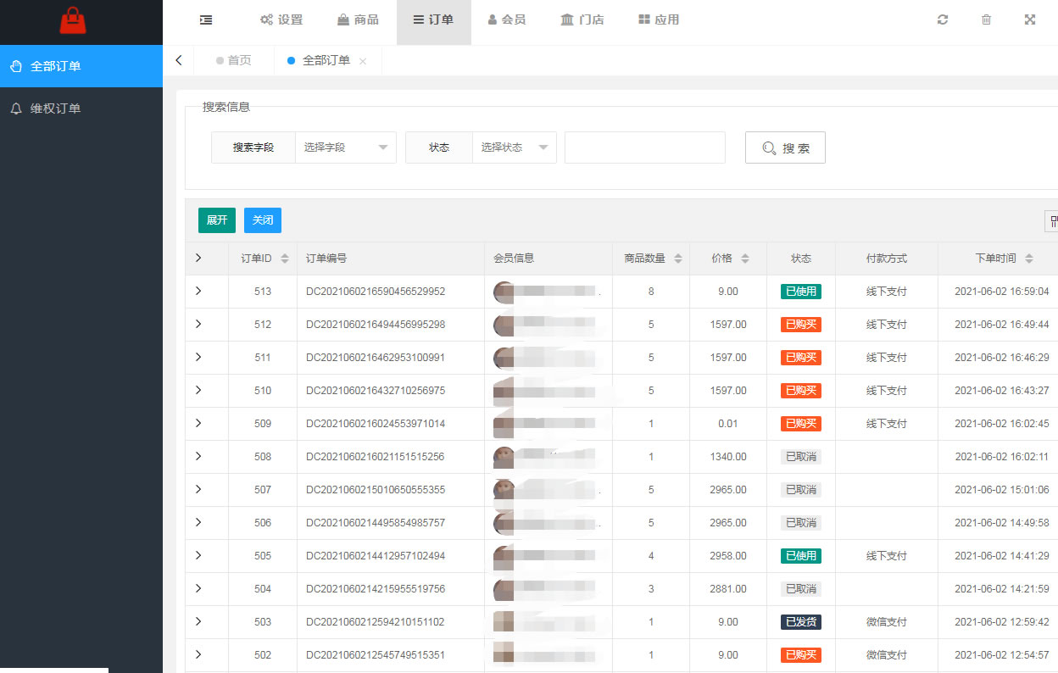Click 已使用 status badge of order 513
Screen dimensions: 1058x673
pyautogui.click(x=801, y=292)
